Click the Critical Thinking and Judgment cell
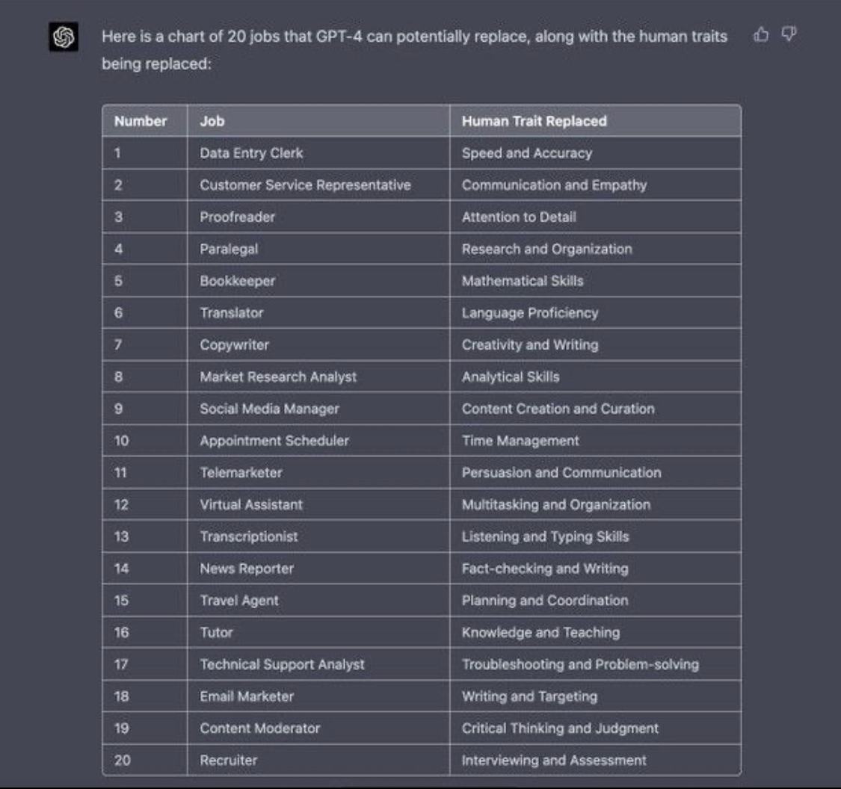 595,728
